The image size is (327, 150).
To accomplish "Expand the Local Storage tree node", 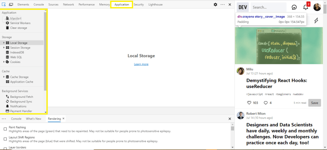I will click(x=4, y=43).
